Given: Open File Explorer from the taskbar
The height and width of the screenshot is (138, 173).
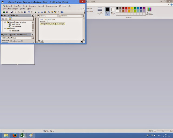Looking at the screenshot, I should 6,135.
